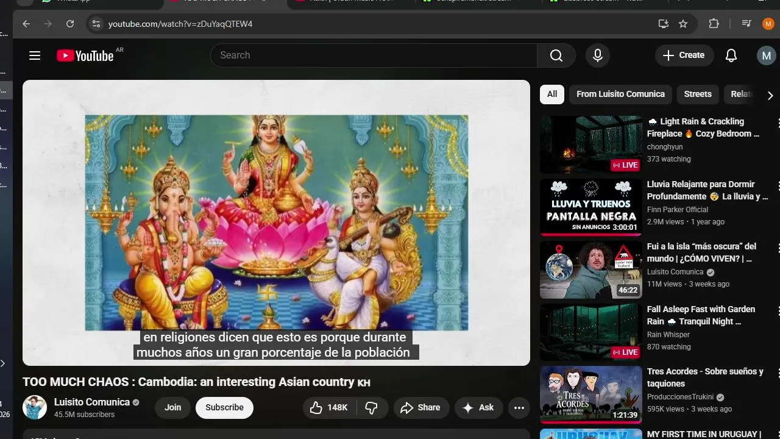Click the video player frame
780x439 pixels.
[276, 223]
